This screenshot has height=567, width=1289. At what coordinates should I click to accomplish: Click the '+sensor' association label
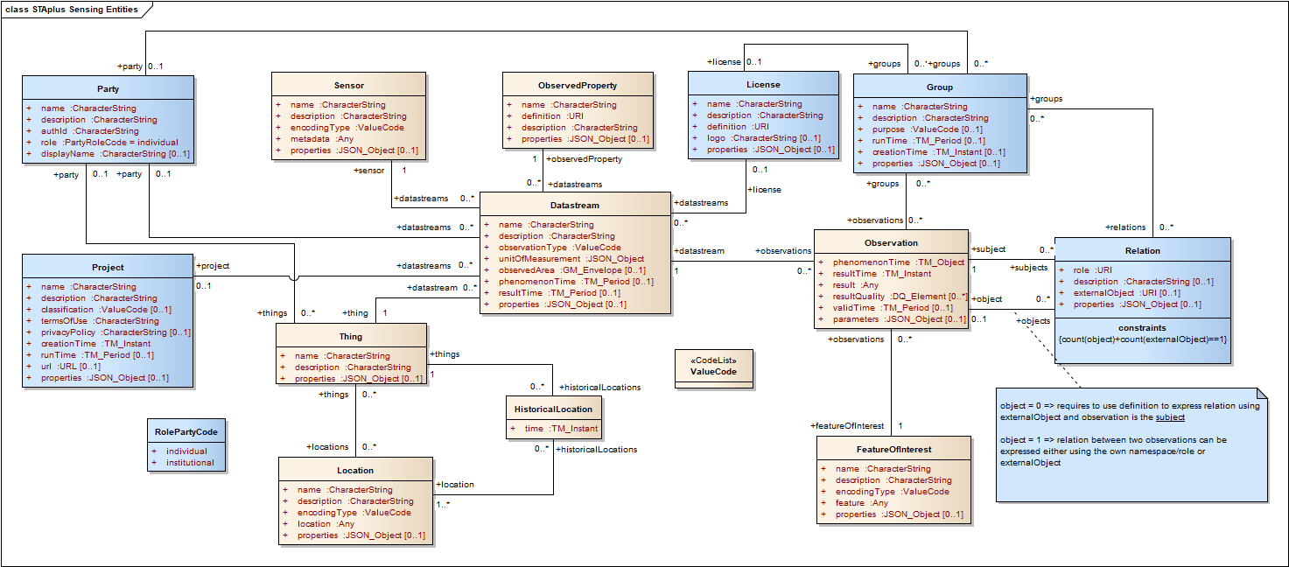[369, 171]
